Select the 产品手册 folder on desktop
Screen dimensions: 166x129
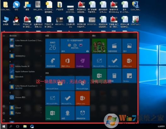coord(60,6)
